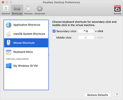The width and height of the screenshot is (123, 100).
Task: Select Keyboard Menu in the list
Action: pos(26,52)
